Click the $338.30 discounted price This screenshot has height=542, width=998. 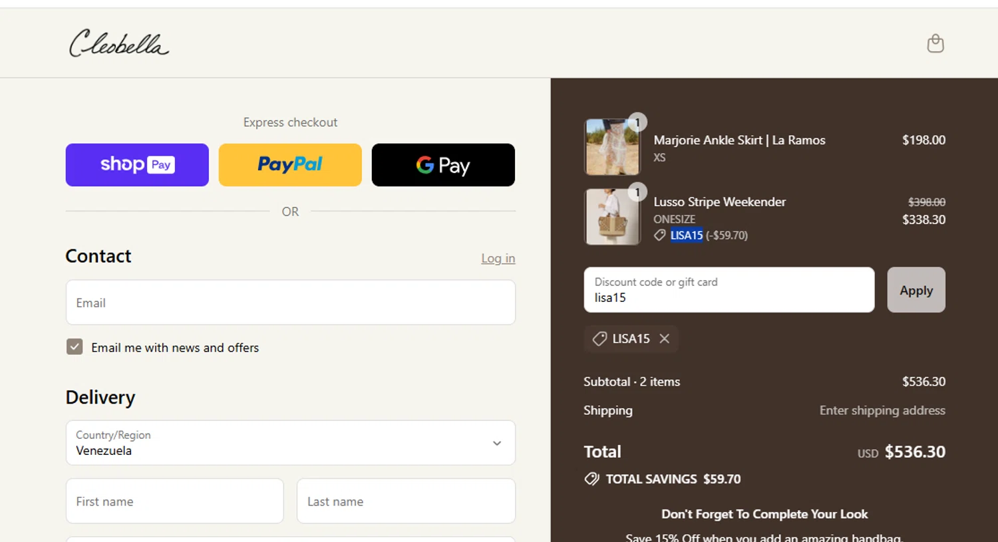(923, 219)
